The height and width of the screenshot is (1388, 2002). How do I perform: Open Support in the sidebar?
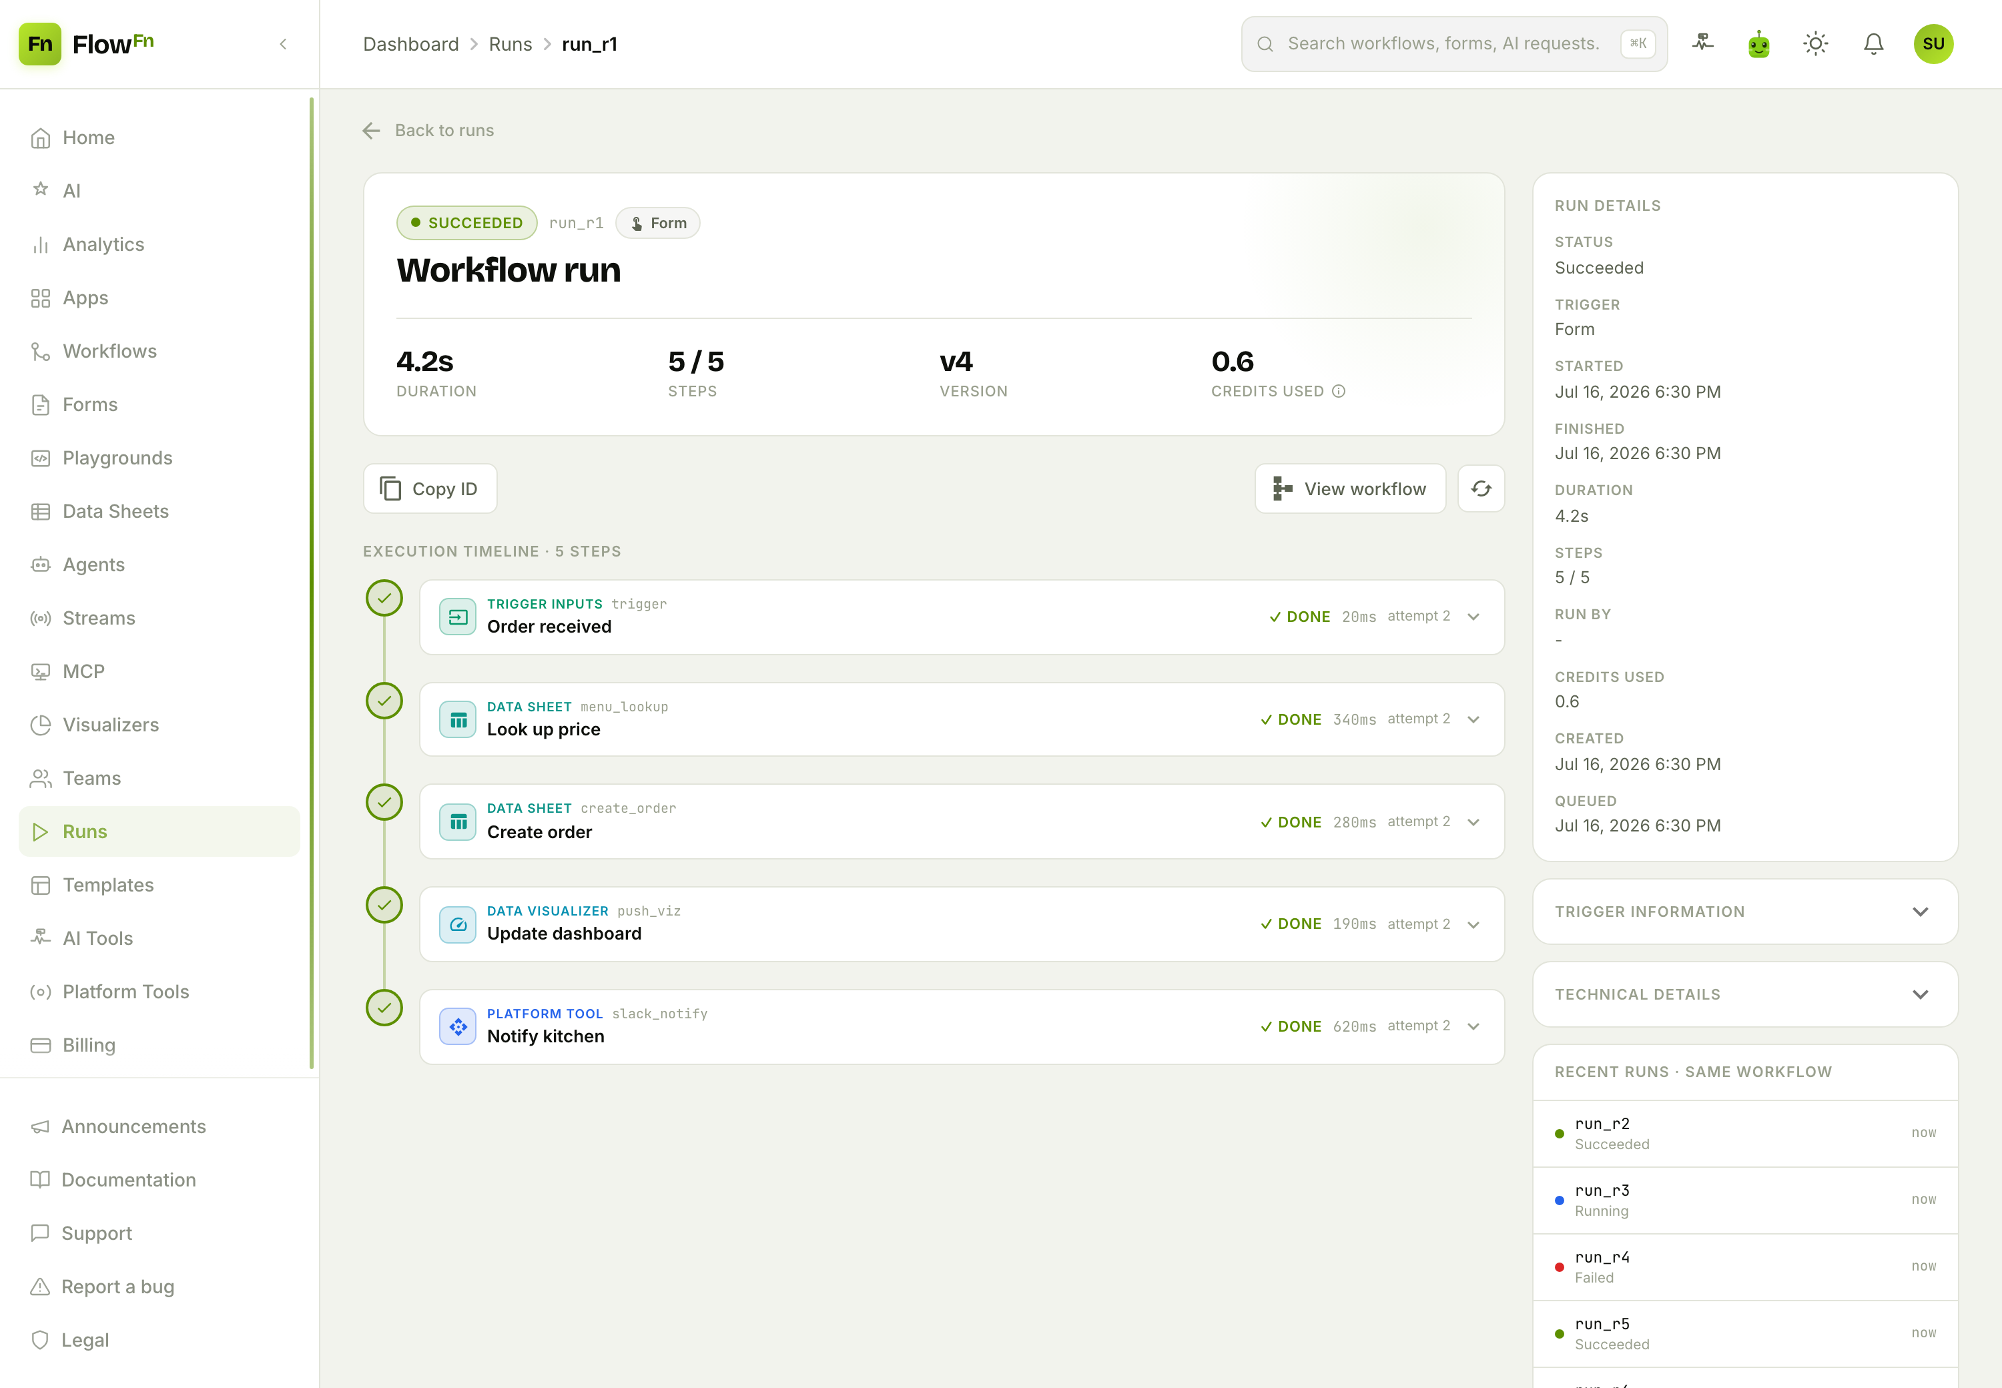pos(159,1233)
